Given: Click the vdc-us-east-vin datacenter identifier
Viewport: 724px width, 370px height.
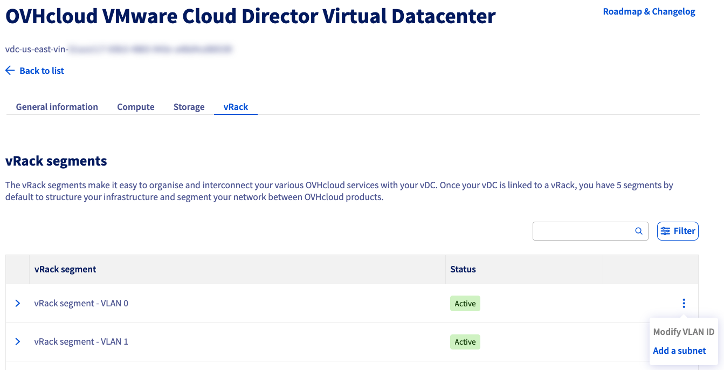Looking at the screenshot, I should 119,49.
